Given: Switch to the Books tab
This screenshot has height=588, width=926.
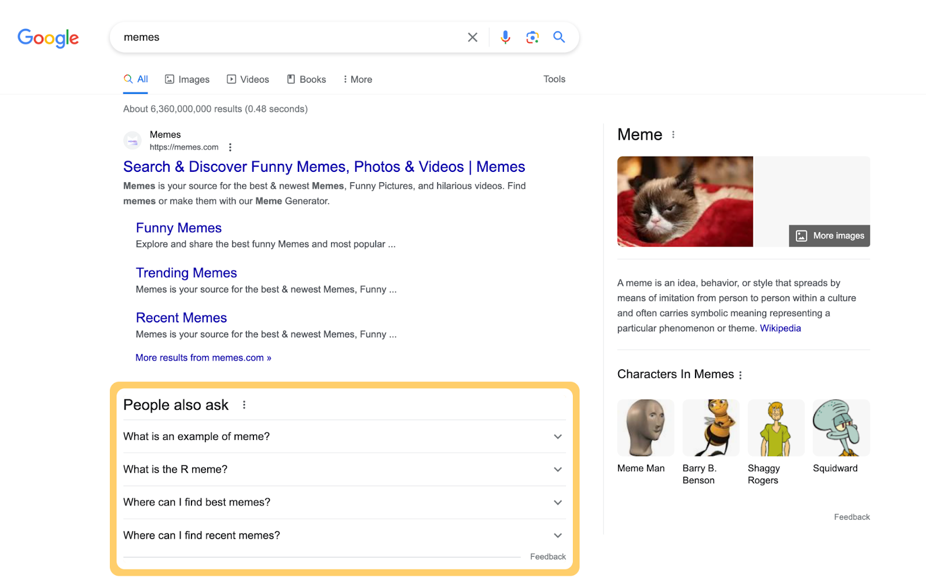Looking at the screenshot, I should coord(307,79).
